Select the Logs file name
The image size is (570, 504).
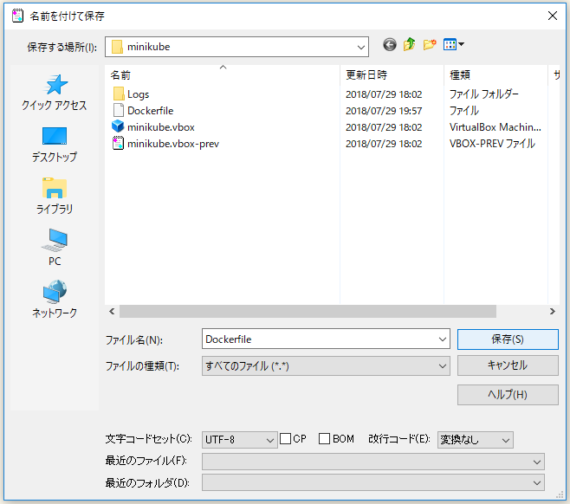[138, 94]
